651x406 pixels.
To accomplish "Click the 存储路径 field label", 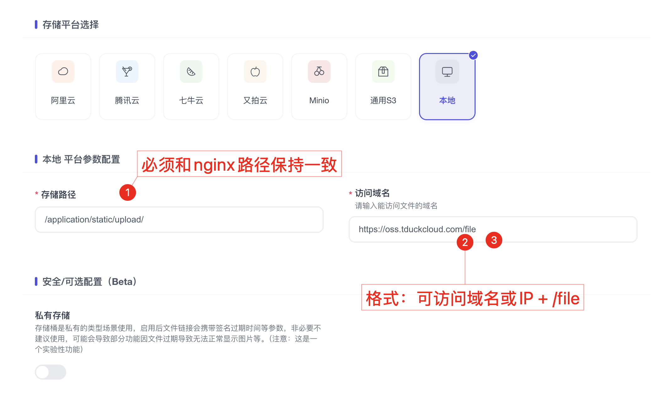I will click(x=59, y=195).
